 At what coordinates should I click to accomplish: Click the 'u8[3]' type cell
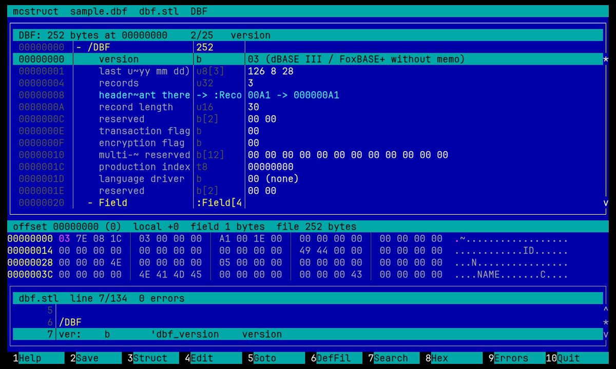(x=210, y=71)
